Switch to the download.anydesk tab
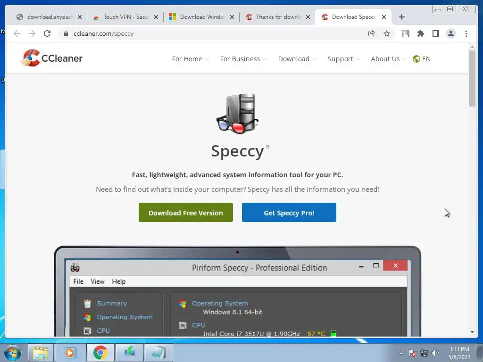Viewport: 483px width, 362px height. click(49, 17)
